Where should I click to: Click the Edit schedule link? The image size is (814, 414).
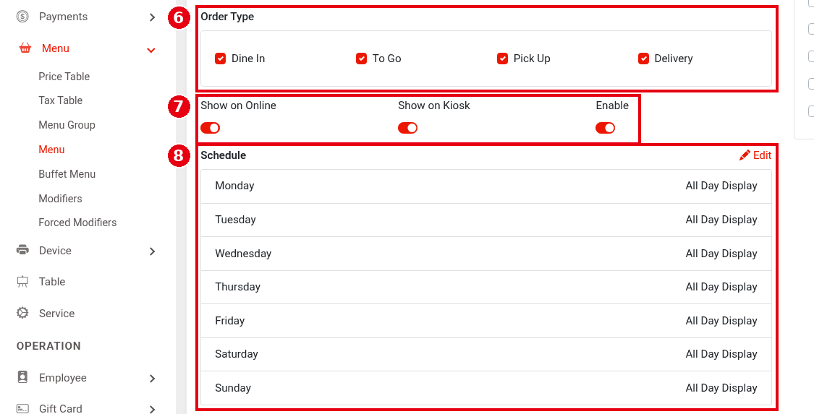(x=755, y=155)
